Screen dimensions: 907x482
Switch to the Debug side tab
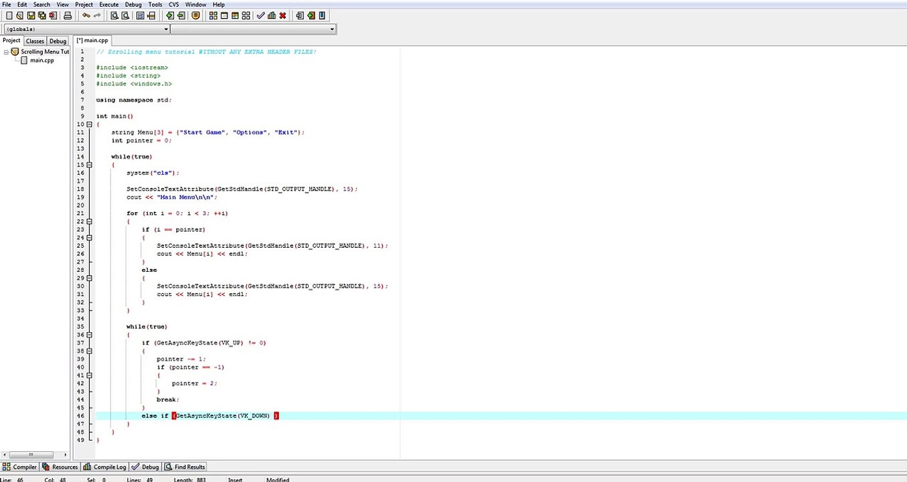[58, 41]
